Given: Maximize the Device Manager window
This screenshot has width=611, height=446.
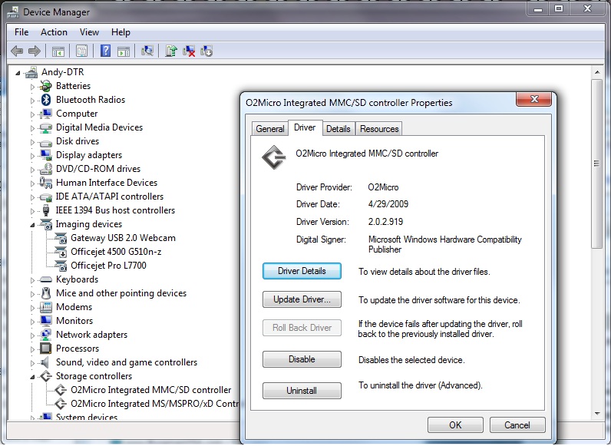Looking at the screenshot, I should point(559,8).
